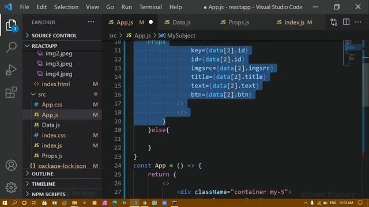The image size is (369, 207).
Task: Click the VS Code logo icon
Action: pos(8,7)
